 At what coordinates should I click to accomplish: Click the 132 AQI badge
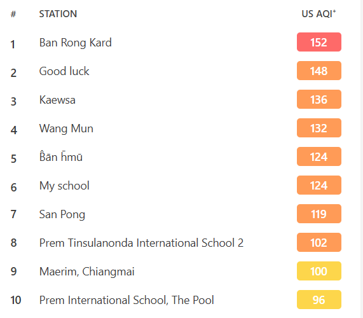pos(319,128)
